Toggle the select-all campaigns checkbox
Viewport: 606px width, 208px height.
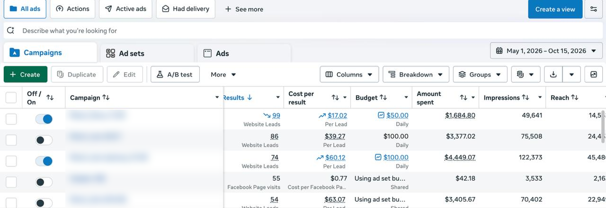coord(11,98)
